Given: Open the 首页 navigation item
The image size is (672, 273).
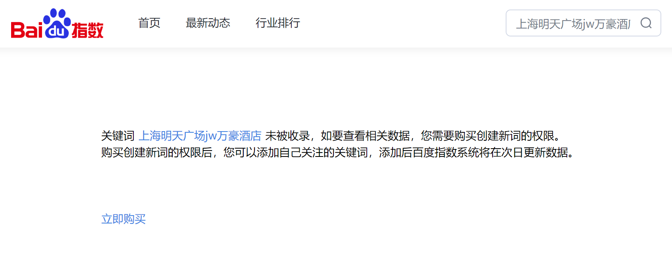Looking at the screenshot, I should [x=149, y=23].
